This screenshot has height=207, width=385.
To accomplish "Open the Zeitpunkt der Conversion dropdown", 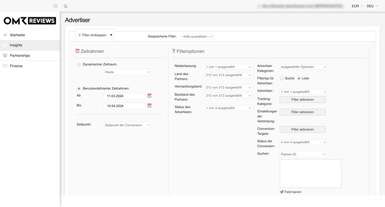I will tap(127, 125).
